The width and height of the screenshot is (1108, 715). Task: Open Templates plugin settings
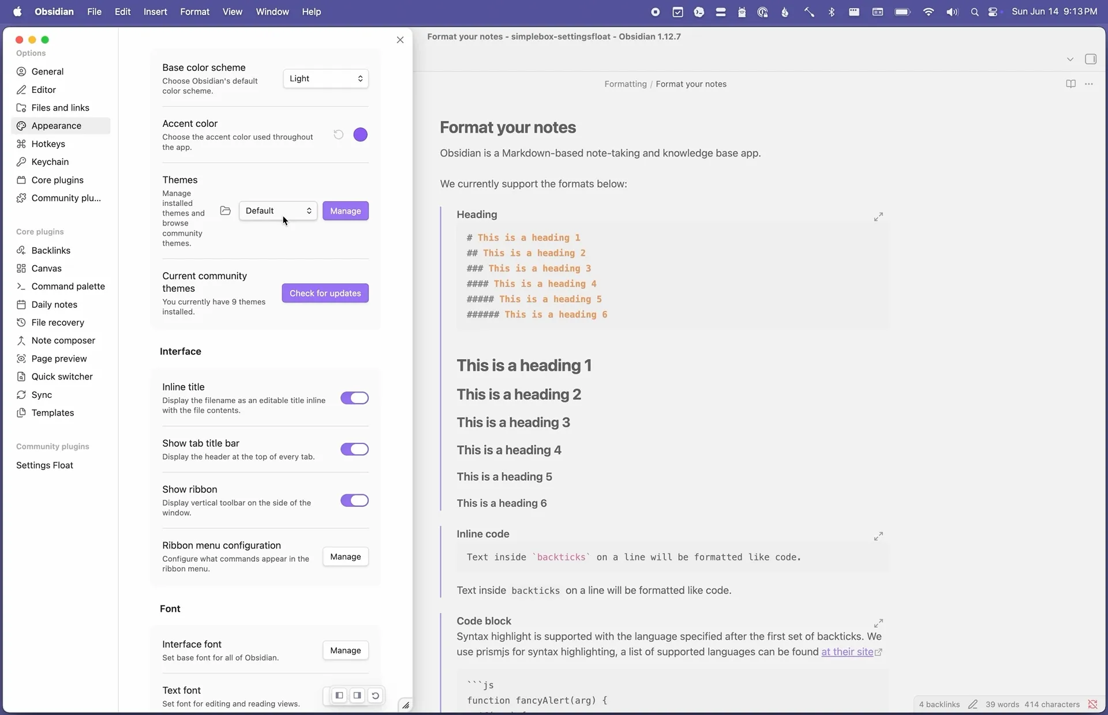tap(61, 413)
